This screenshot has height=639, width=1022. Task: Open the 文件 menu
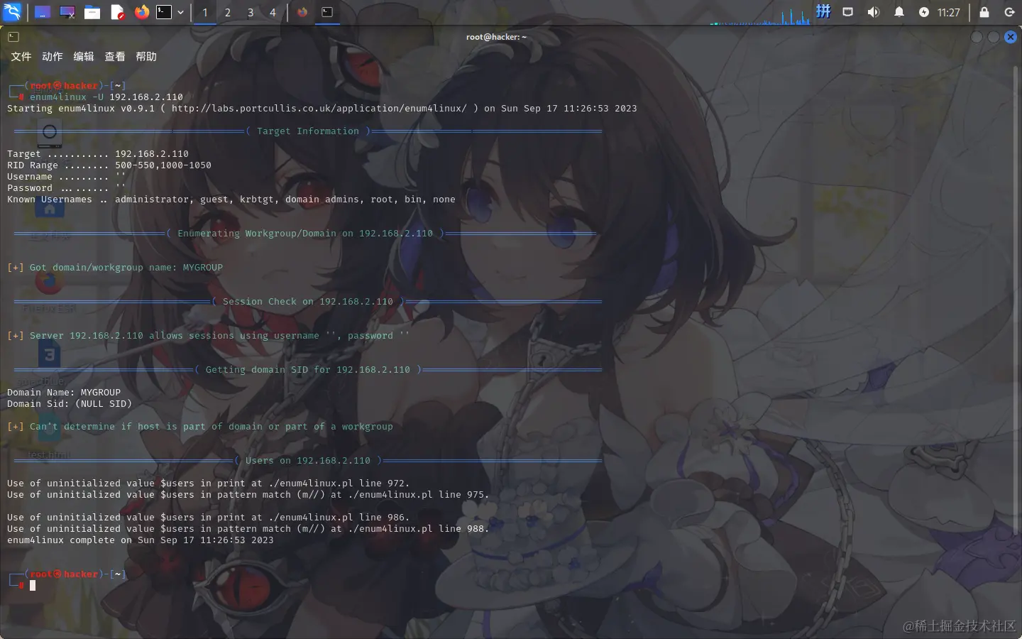(21, 57)
